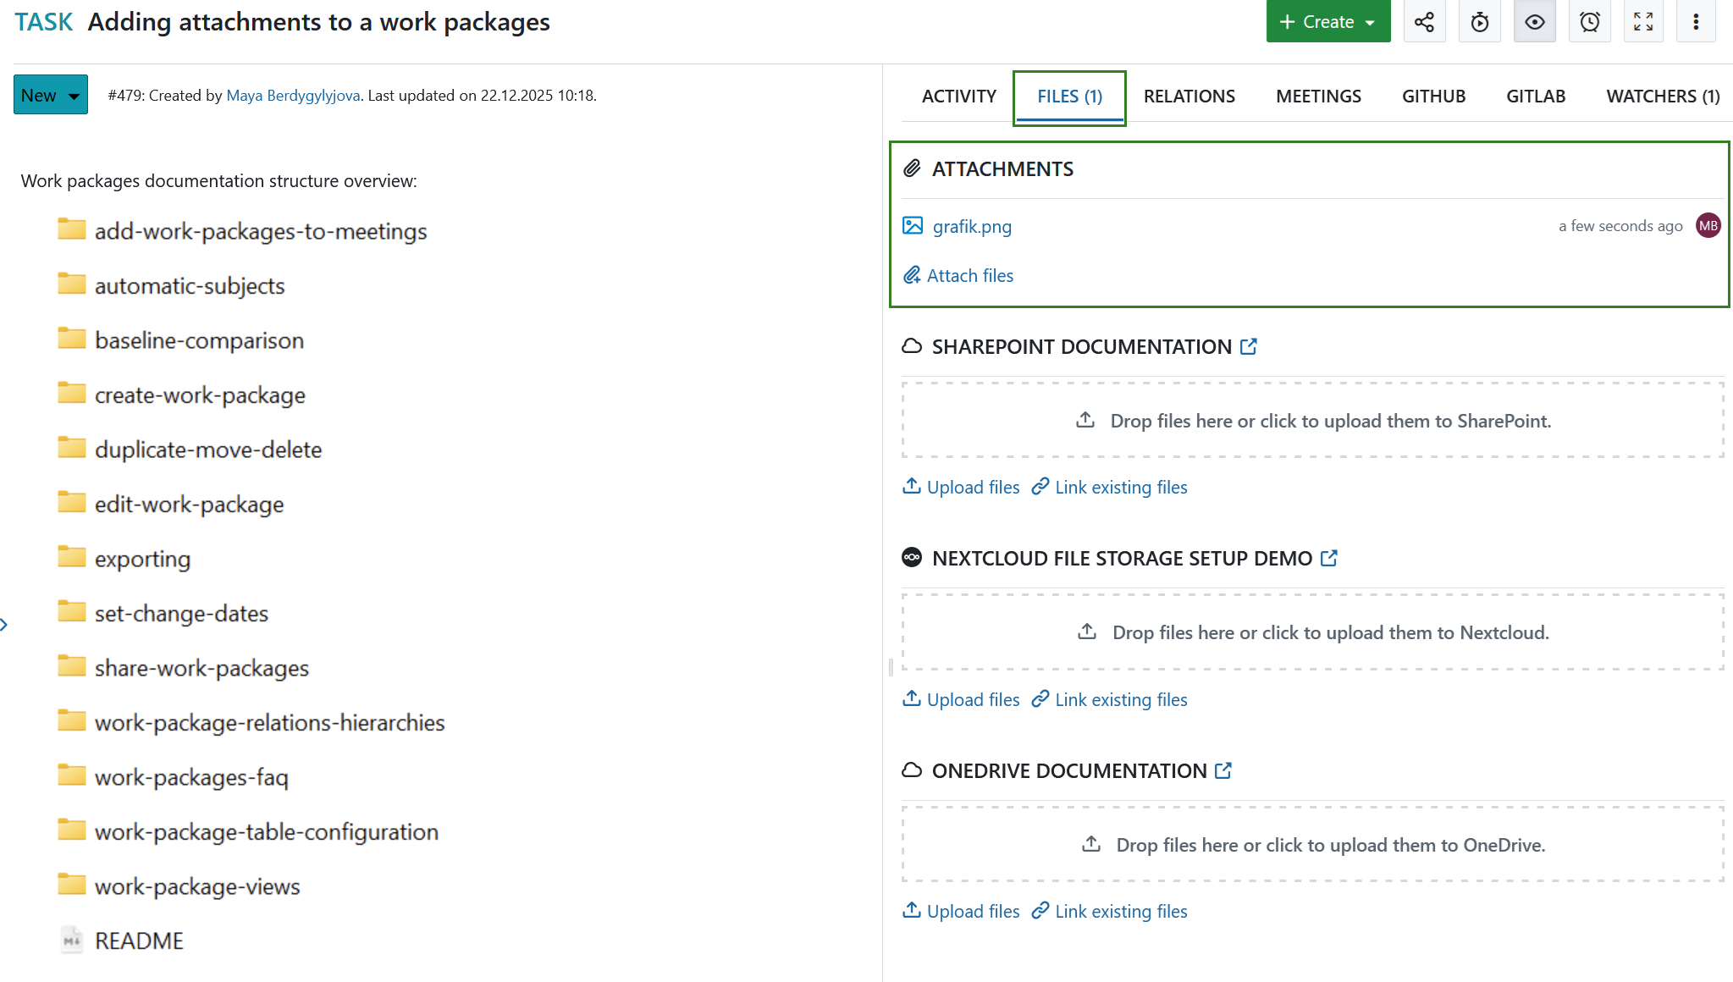Toggle watching with the eye icon
Screen dimensions: 1733x982
click(x=1534, y=21)
